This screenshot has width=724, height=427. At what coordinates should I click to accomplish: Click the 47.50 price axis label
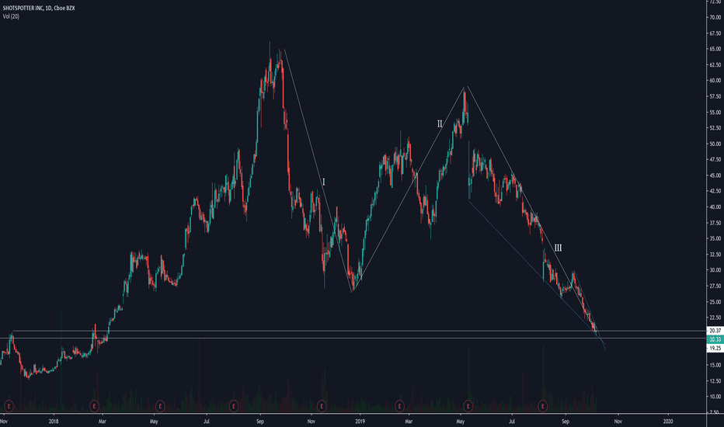pos(715,159)
